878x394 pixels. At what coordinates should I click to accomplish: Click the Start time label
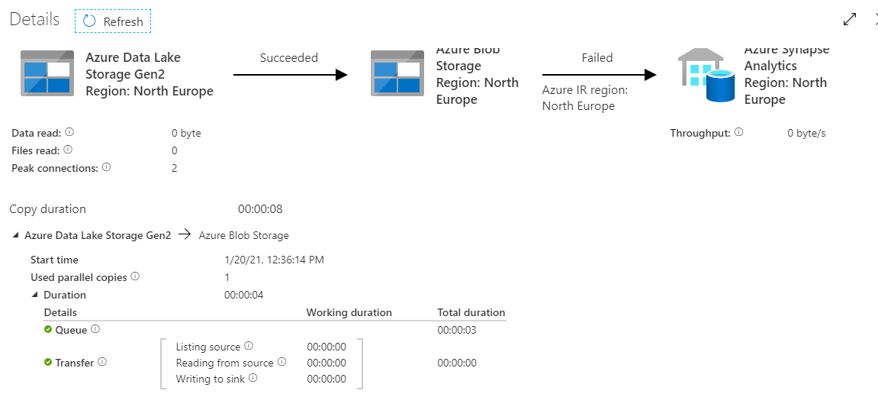click(54, 260)
